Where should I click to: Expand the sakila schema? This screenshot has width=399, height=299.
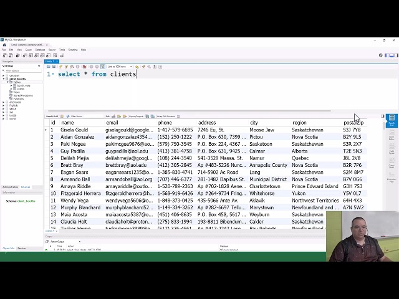pyautogui.click(x=4, y=108)
